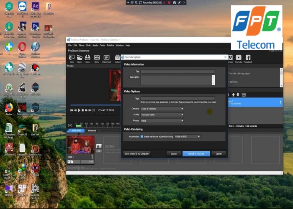Open the Menu authoring toolbar icon

tap(97, 58)
